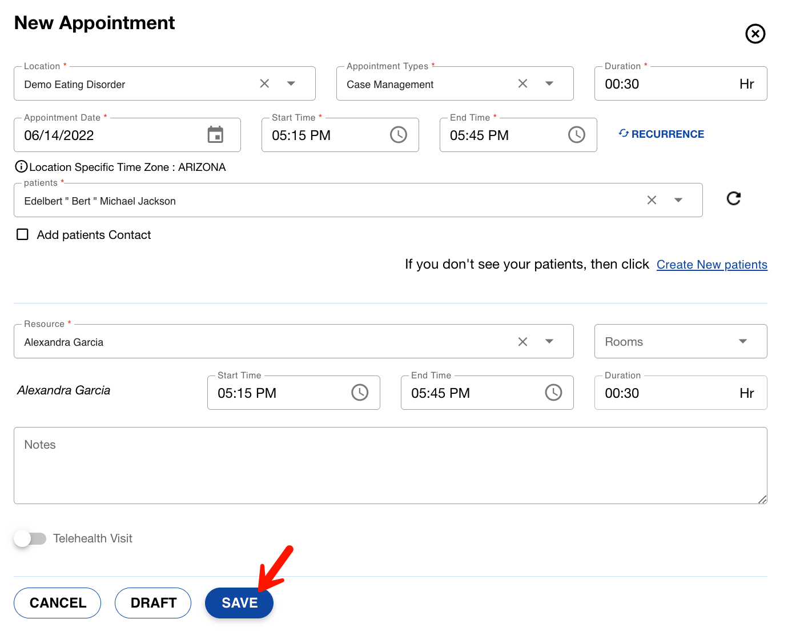This screenshot has width=796, height=639.
Task: Save the appointment as Draft
Action: [x=153, y=603]
